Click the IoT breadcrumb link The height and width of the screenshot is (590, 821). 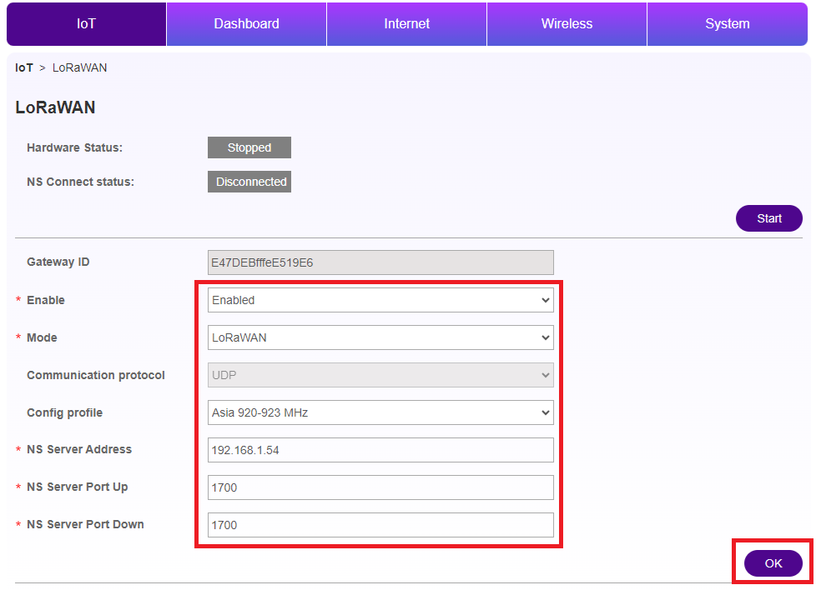23,67
